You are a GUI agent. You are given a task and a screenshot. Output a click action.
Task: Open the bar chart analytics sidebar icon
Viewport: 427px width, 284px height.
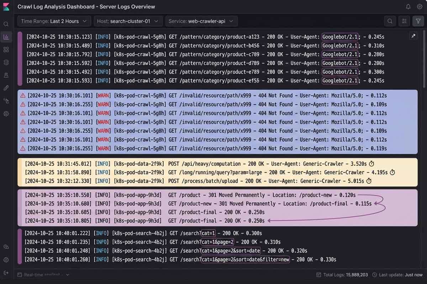[6, 37]
